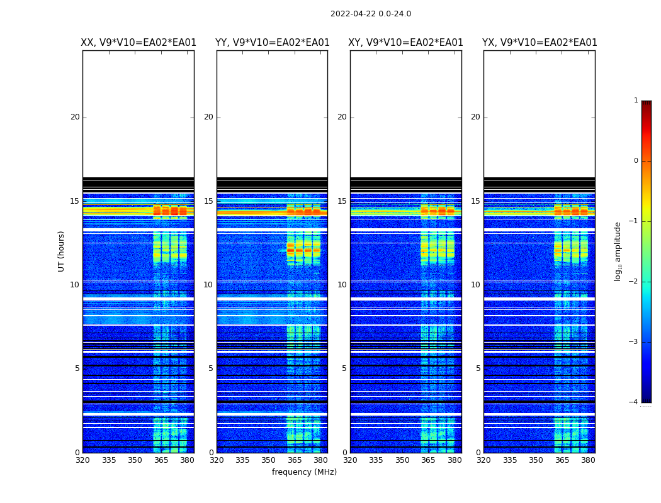Click the frequency (MHz) x-axis label
This screenshot has width=661, height=503.
pos(304,472)
